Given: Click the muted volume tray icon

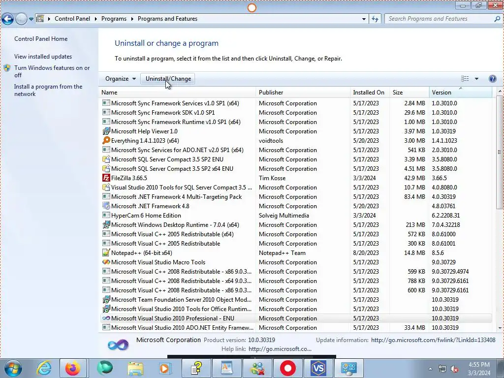Looking at the screenshot, I should (x=454, y=369).
